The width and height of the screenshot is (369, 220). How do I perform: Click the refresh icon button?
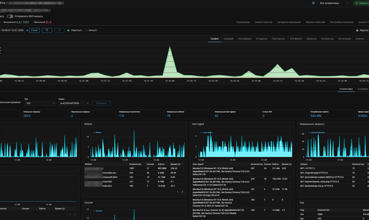click(60, 30)
